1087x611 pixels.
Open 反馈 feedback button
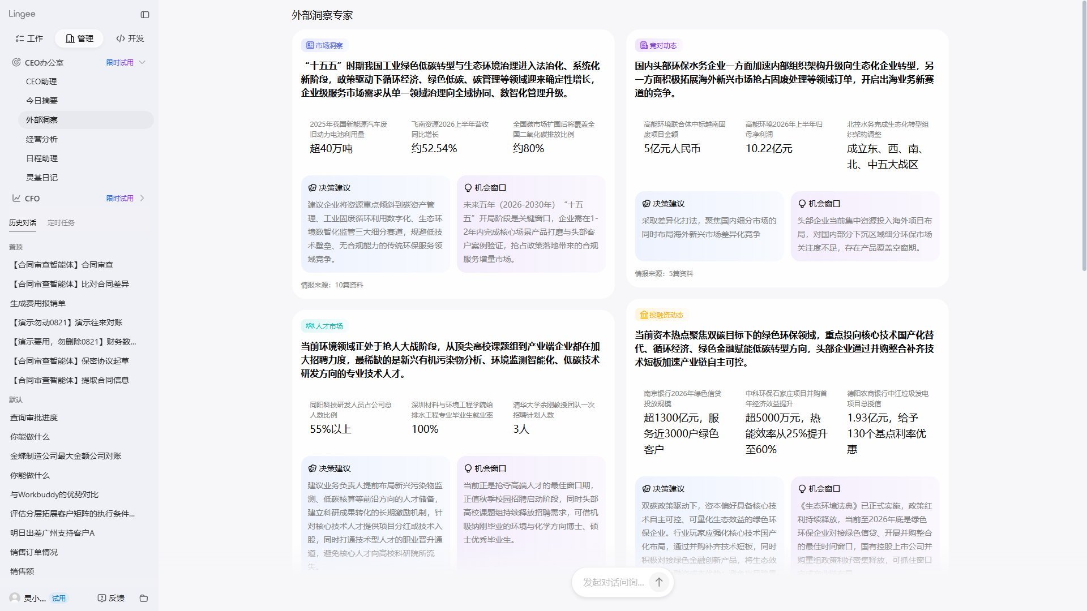111,598
